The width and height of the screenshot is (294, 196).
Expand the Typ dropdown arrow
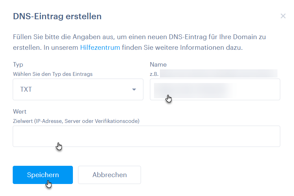pyautogui.click(x=134, y=90)
